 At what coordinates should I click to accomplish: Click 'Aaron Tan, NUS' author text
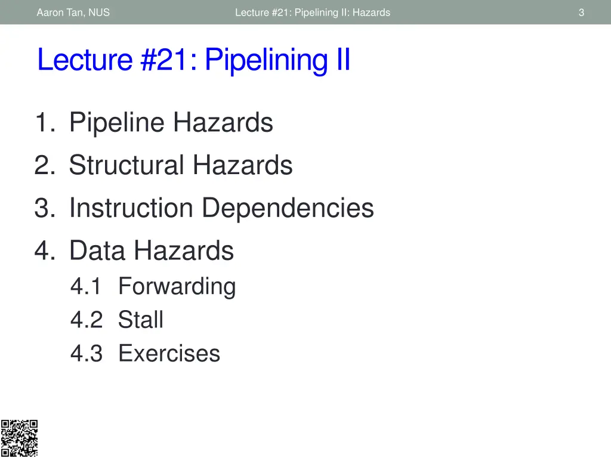(x=73, y=13)
